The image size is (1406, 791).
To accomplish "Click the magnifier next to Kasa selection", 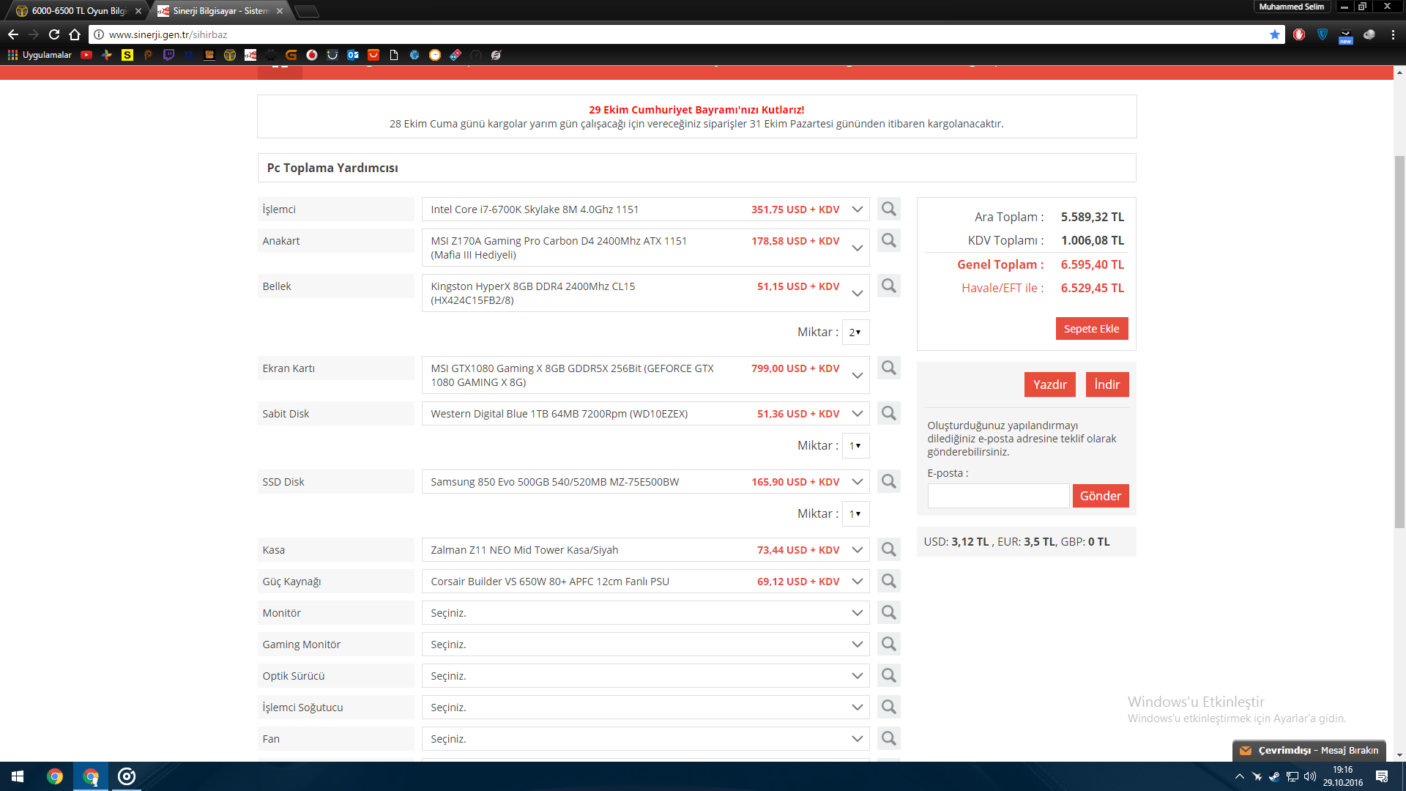I will pos(888,549).
